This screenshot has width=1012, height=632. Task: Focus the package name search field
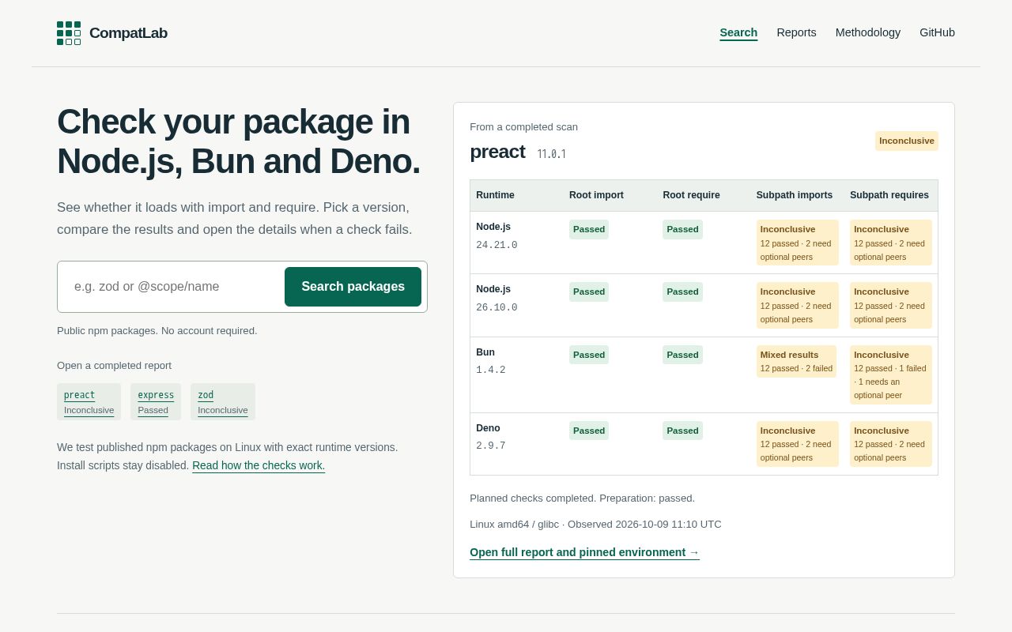tap(174, 287)
